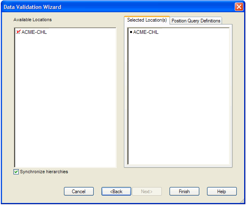247x205 pixels.
Task: Switch to Position Query Definitions tab
Action: 196,21
